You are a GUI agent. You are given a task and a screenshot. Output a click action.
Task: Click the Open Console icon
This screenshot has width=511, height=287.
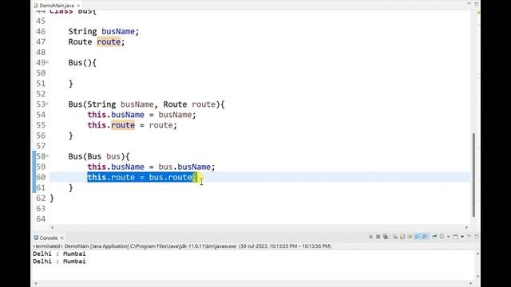point(456,237)
